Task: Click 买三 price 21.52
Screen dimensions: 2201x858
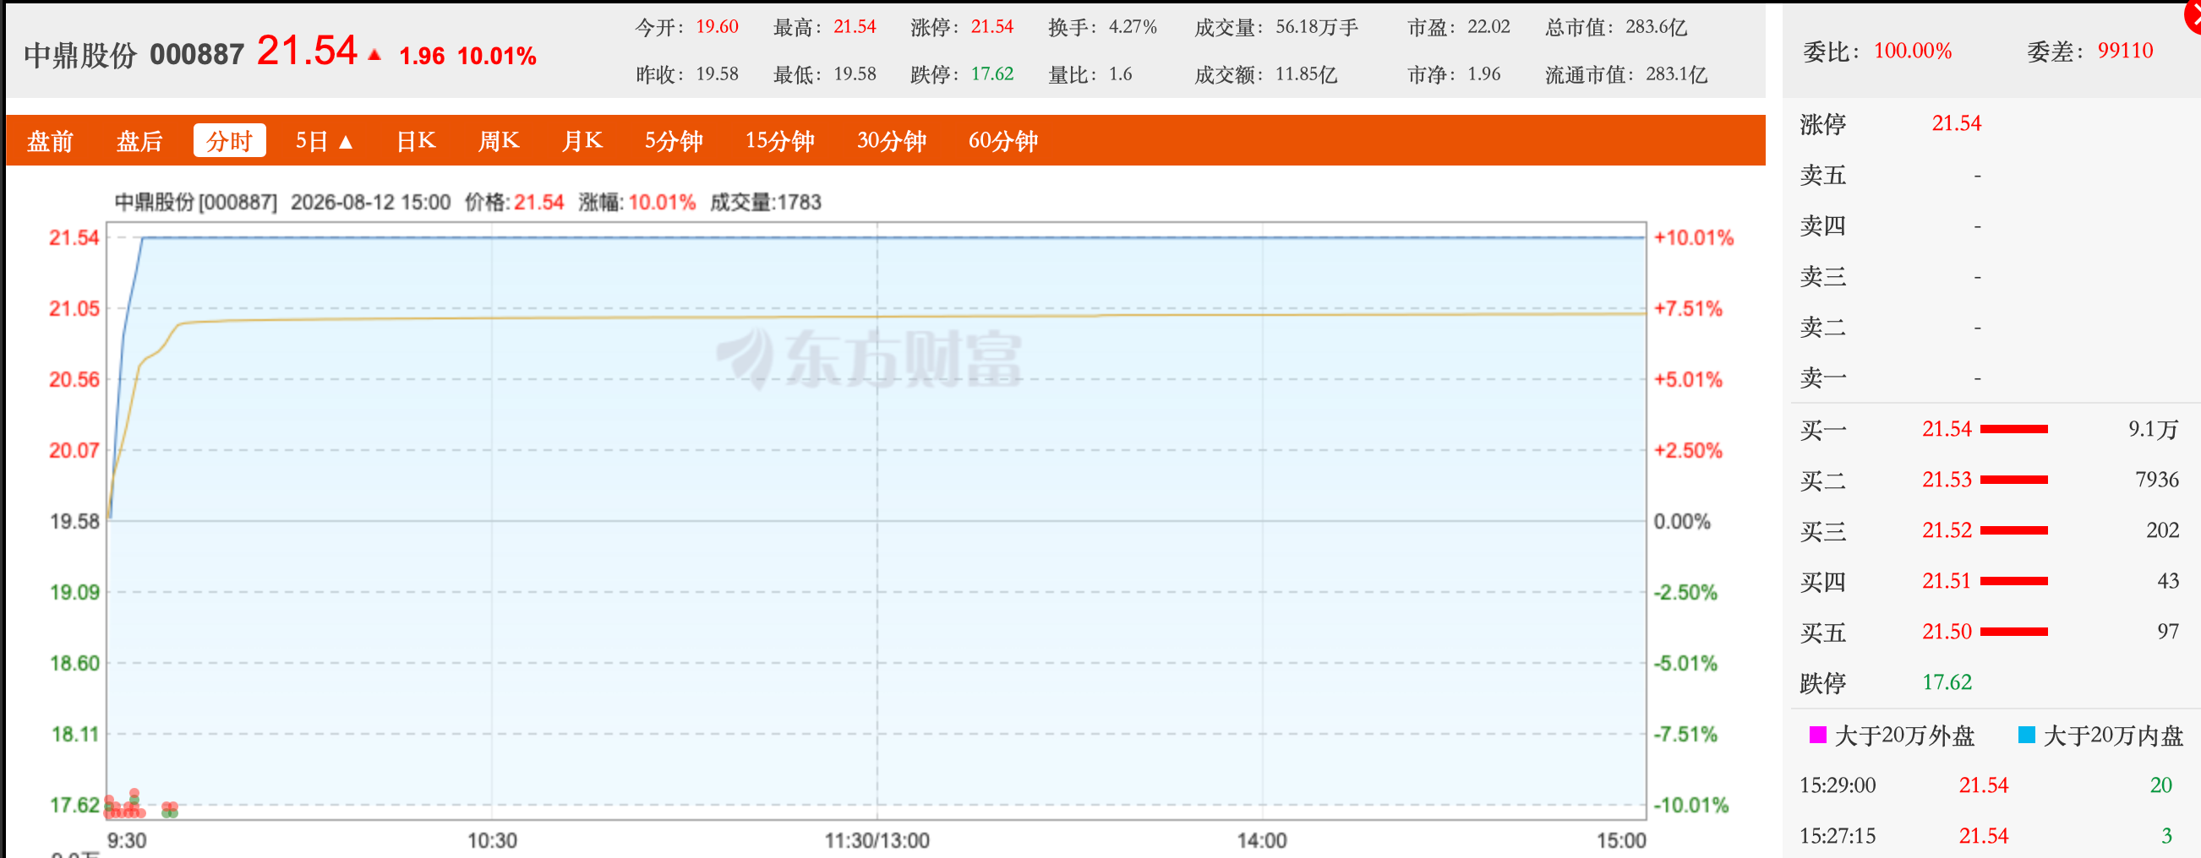Action: (x=1947, y=530)
